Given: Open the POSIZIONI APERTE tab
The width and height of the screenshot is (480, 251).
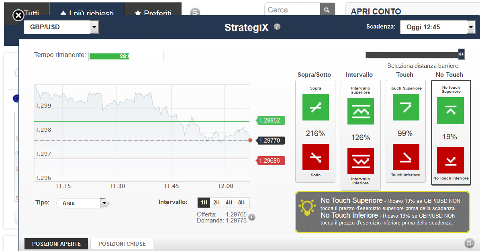Looking at the screenshot, I should tap(56, 244).
